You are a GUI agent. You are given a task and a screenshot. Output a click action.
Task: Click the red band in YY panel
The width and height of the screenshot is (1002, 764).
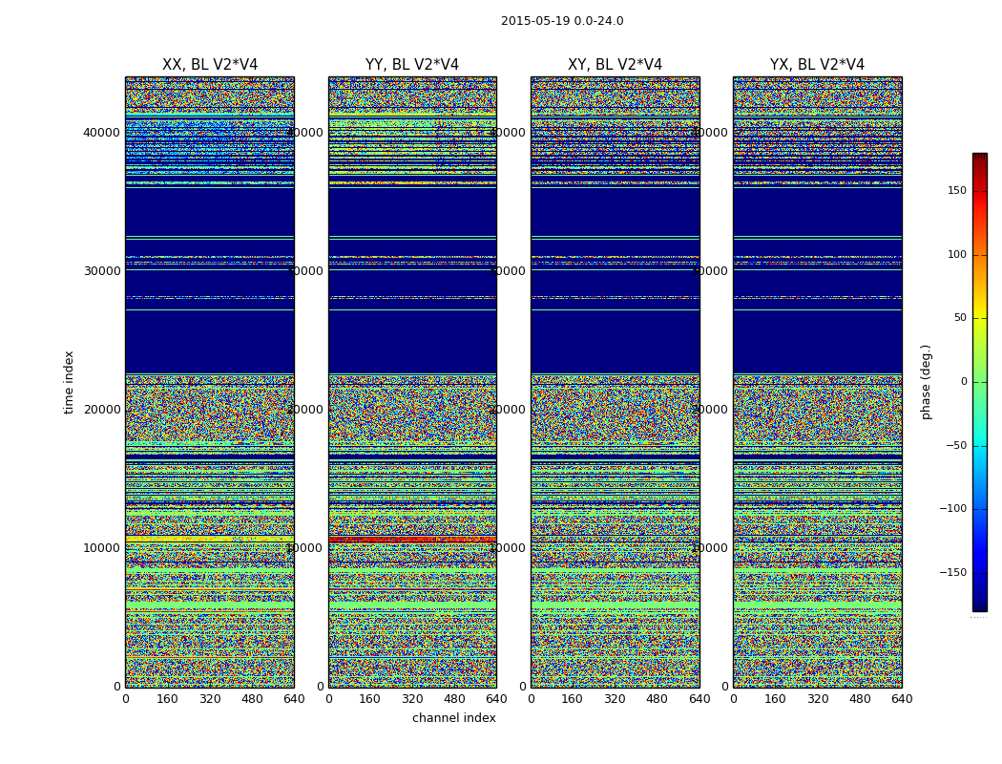pos(412,540)
